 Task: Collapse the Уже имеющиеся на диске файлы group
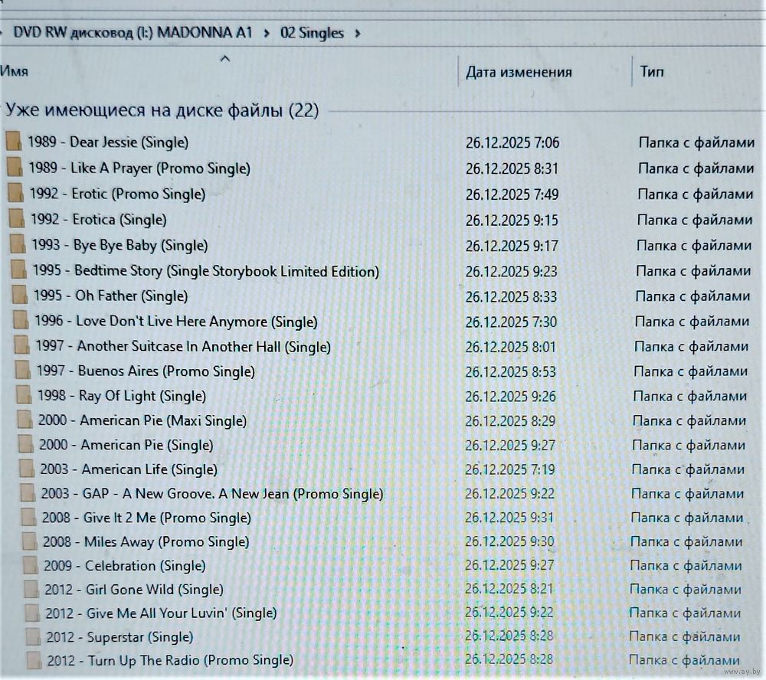162,111
